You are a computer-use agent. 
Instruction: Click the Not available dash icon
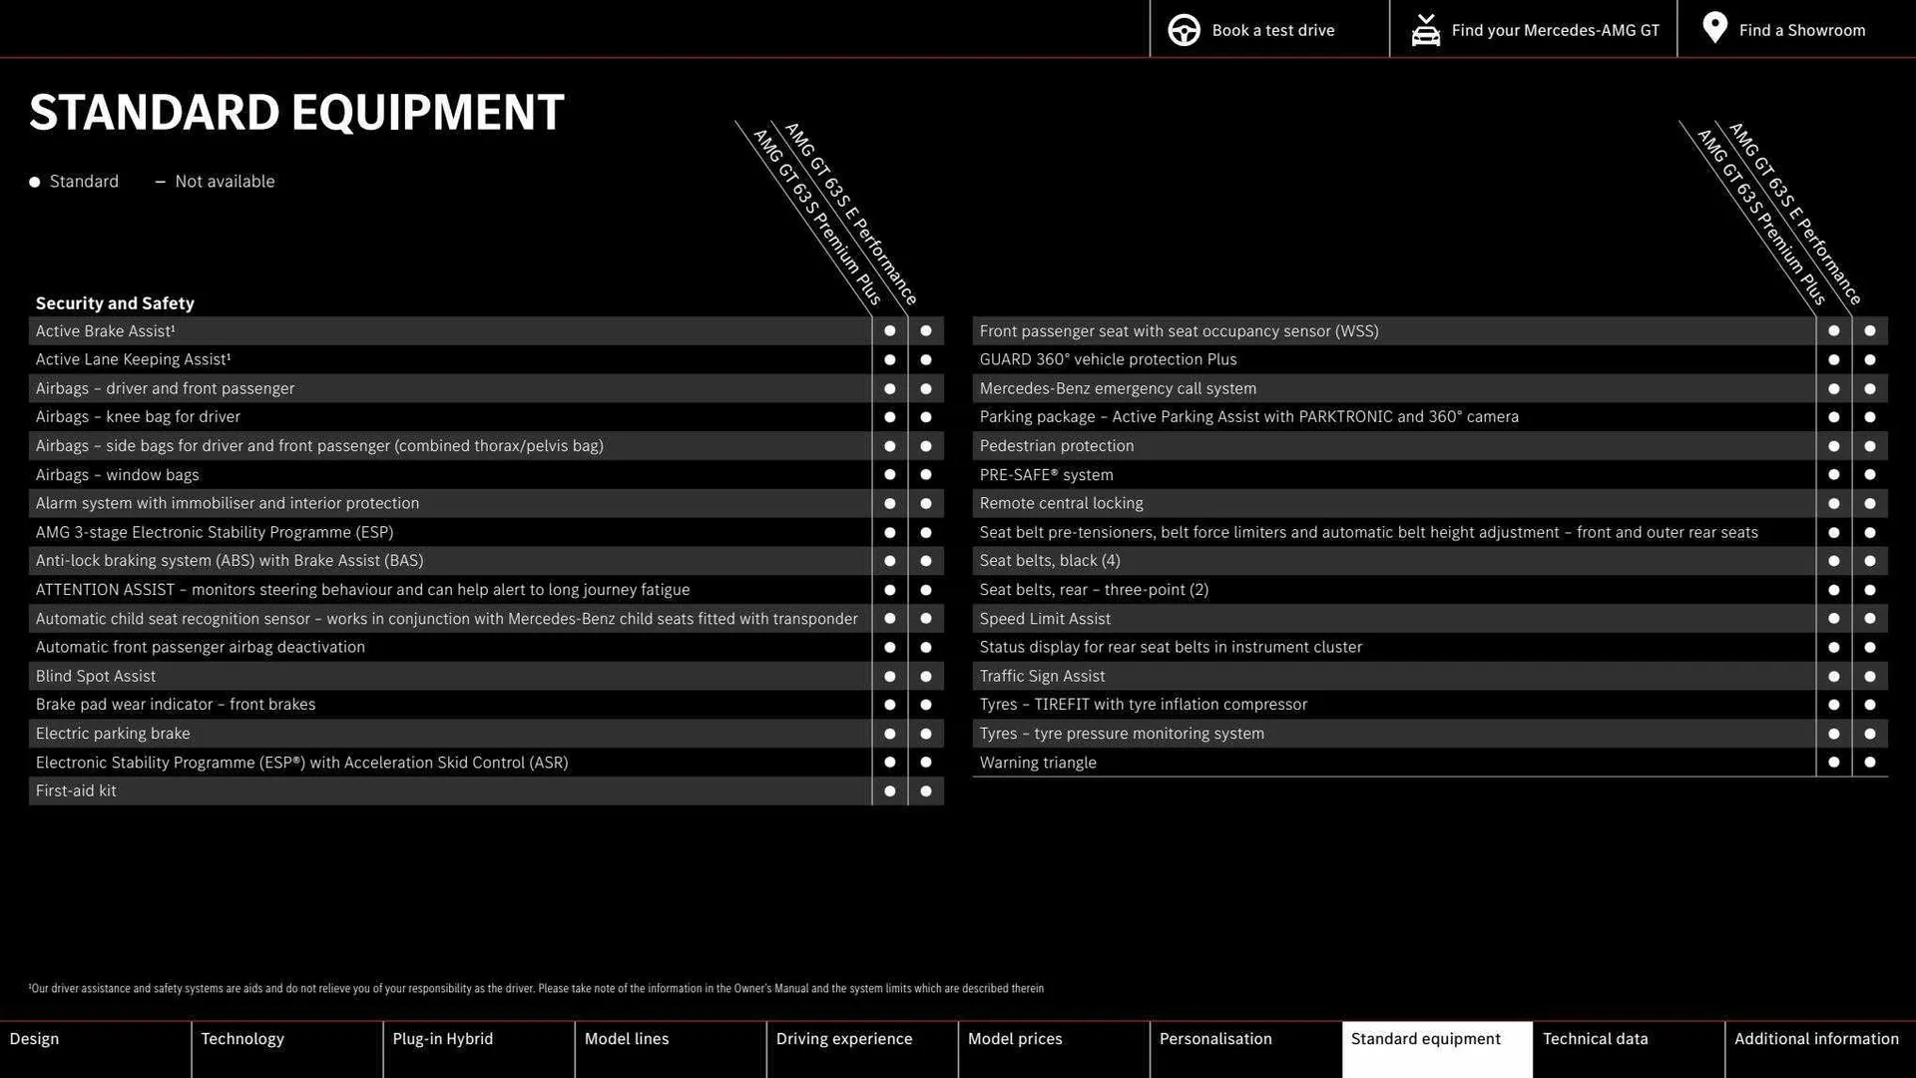click(160, 182)
